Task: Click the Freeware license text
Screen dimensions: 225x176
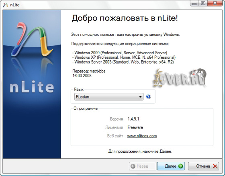Action: coord(135,127)
